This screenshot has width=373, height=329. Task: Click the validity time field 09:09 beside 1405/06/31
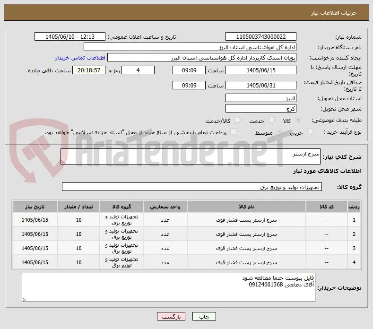pyautogui.click(x=189, y=85)
